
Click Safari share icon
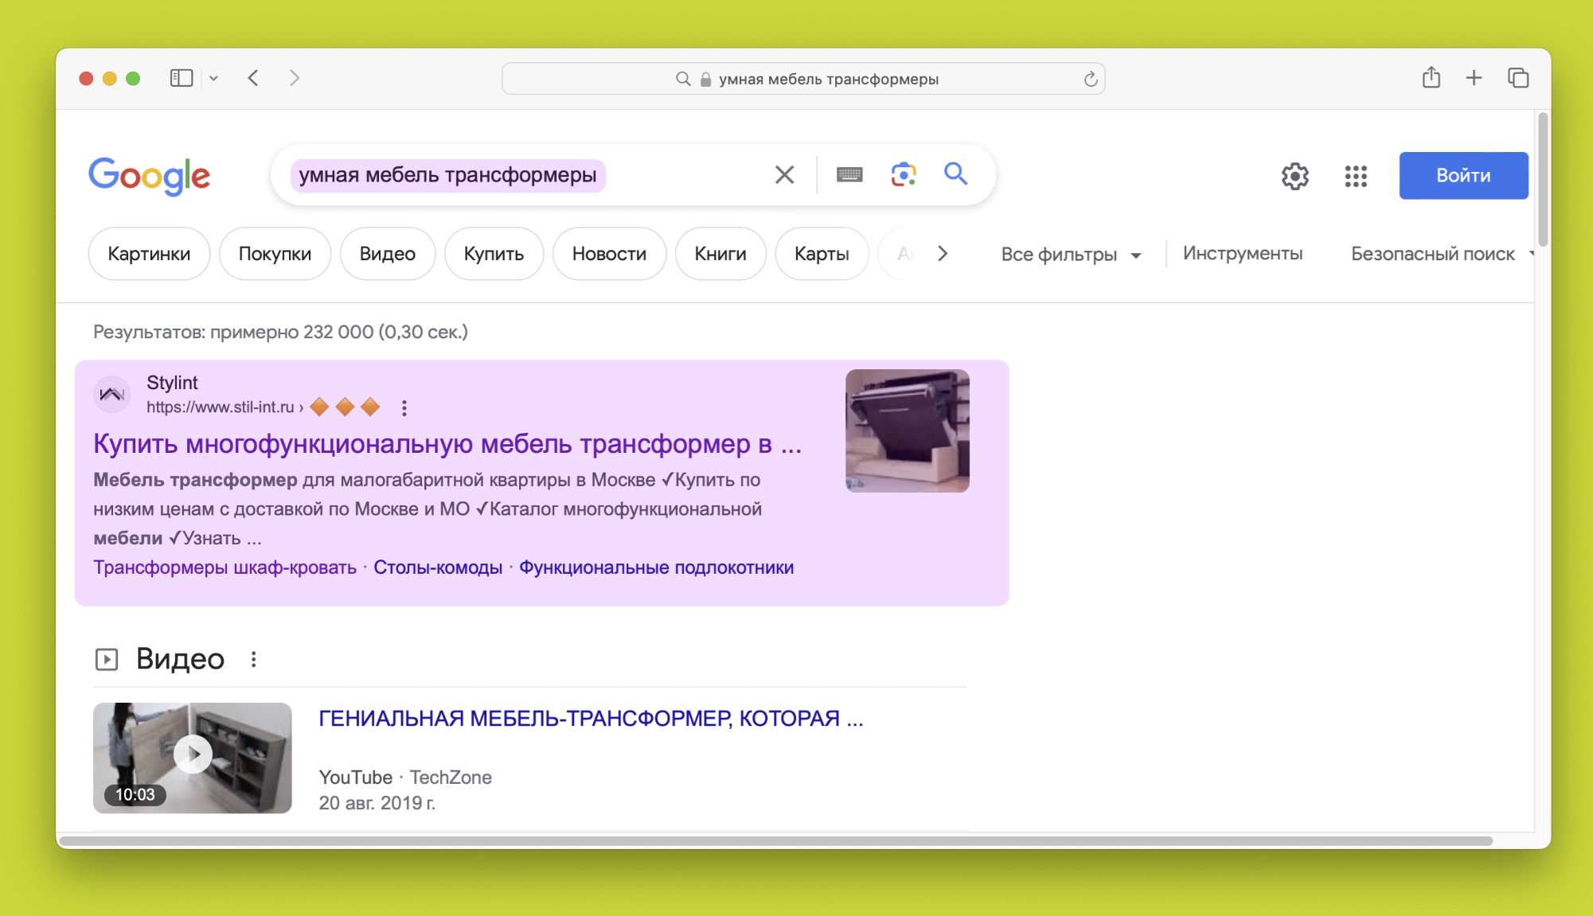1431,78
